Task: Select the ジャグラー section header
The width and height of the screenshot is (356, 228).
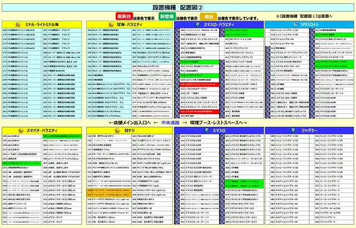Action: point(309,130)
